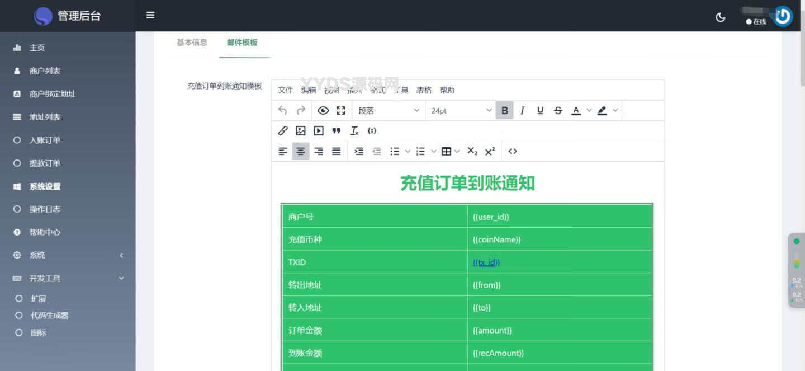Switch to the 基本信息 tab
This screenshot has height=371, width=805.
192,43
